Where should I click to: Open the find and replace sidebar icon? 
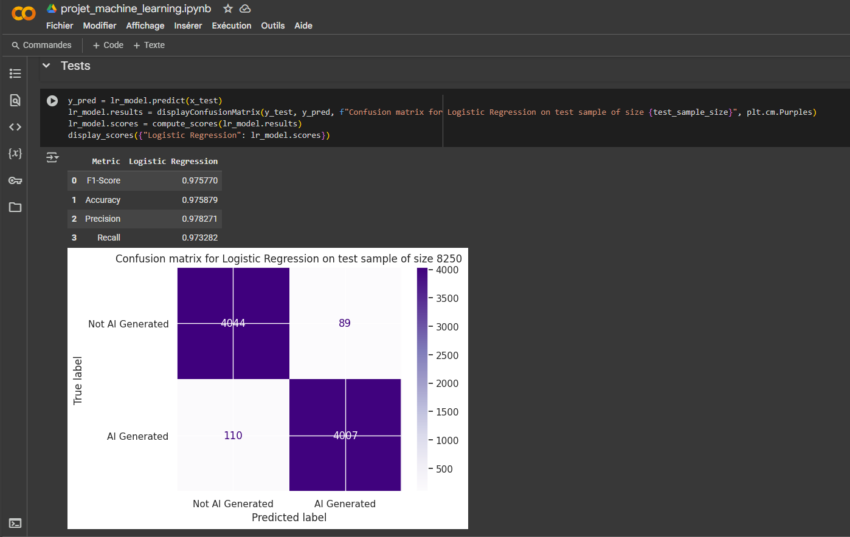(15, 100)
